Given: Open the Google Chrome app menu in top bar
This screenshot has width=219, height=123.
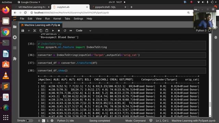Looking at the screenshot, I should coord(29,2).
